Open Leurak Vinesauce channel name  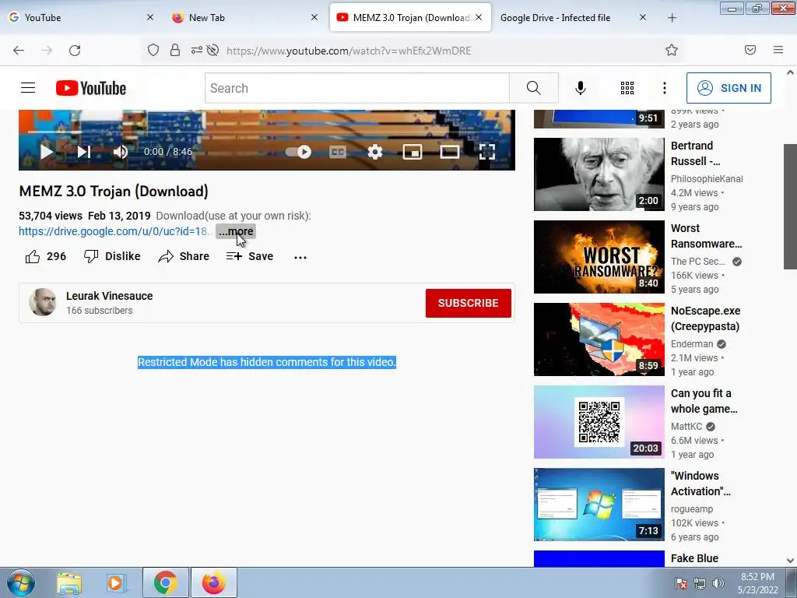click(109, 296)
